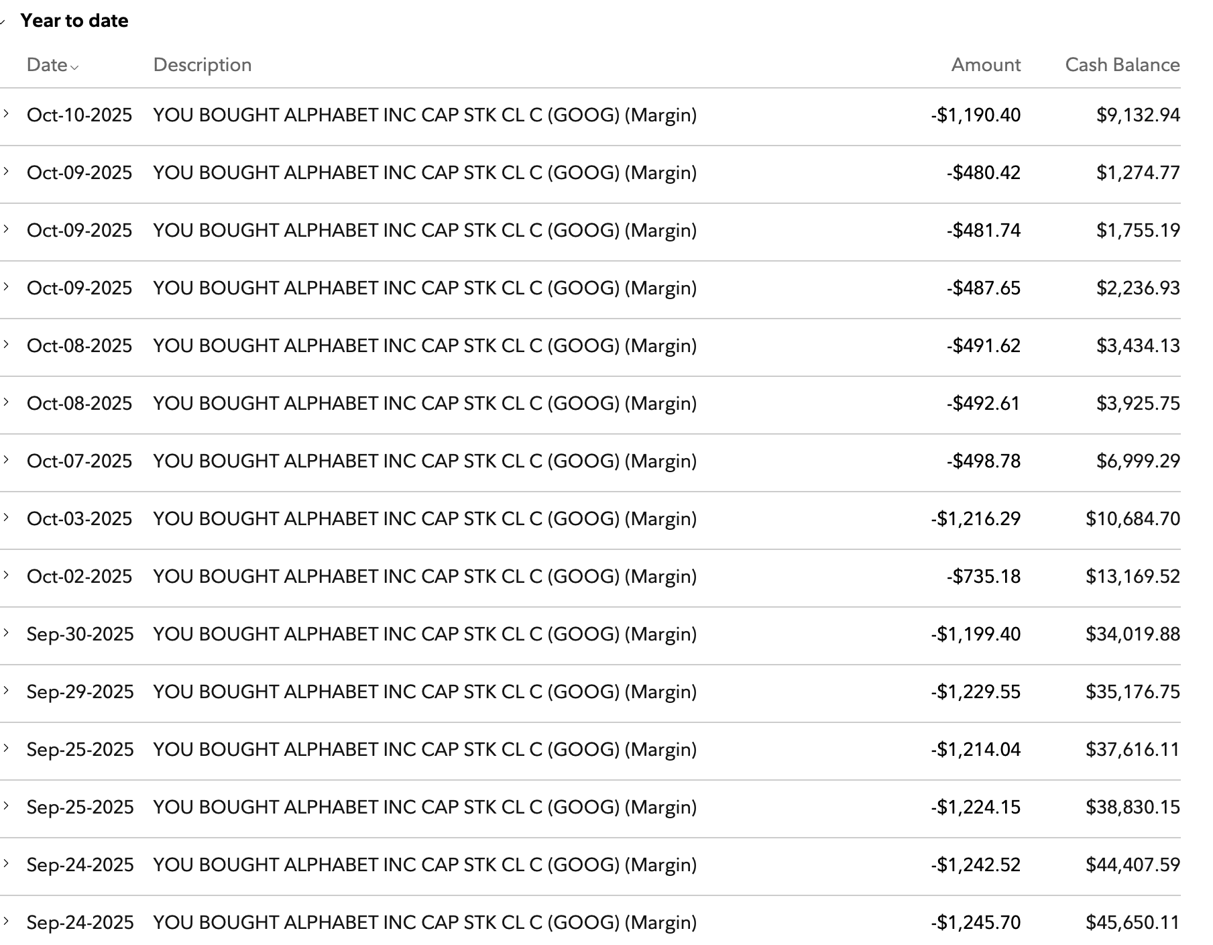The image size is (1213, 945).
Task: Expand the Oct-02-2025 GOOG purchase details
Action: tap(7, 576)
